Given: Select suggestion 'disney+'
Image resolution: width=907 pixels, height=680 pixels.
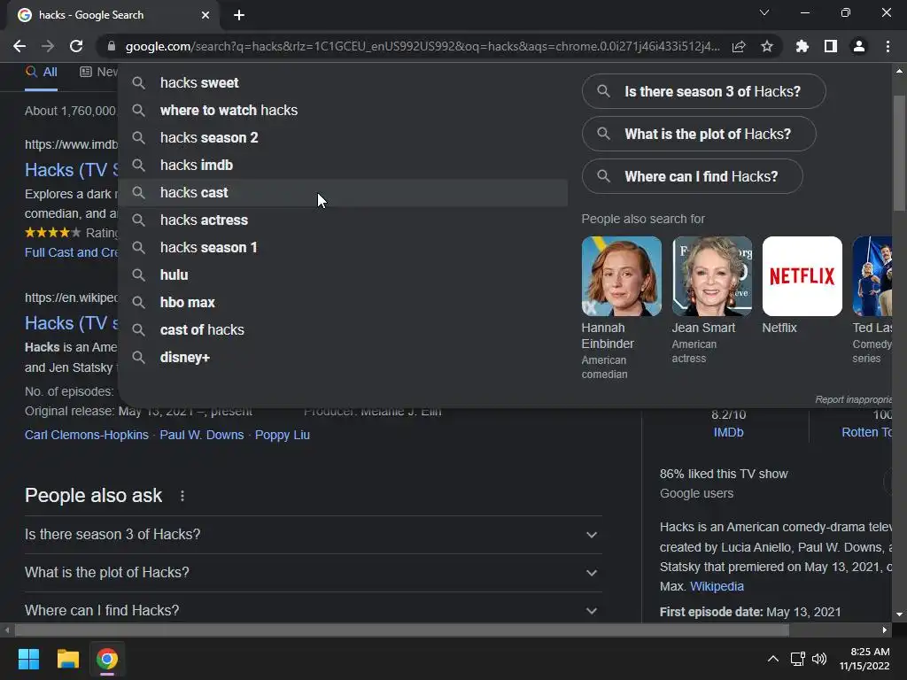Looking at the screenshot, I should click(343, 358).
